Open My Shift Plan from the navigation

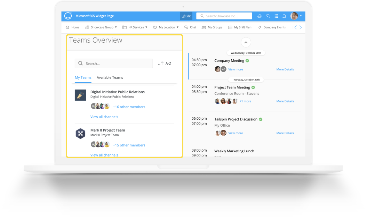[x=240, y=27]
